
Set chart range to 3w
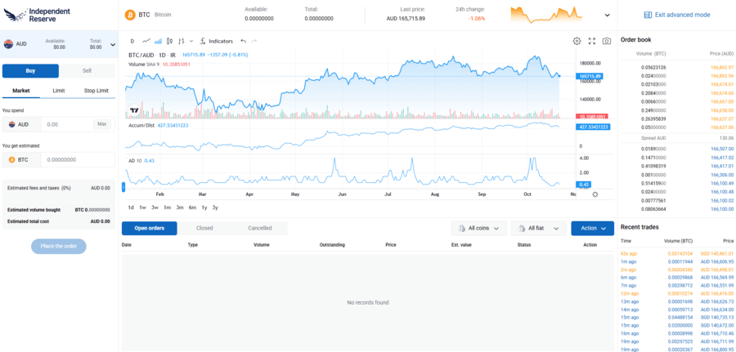155,207
